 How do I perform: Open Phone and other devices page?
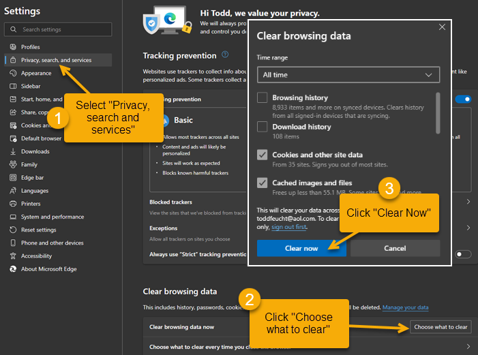coord(58,243)
